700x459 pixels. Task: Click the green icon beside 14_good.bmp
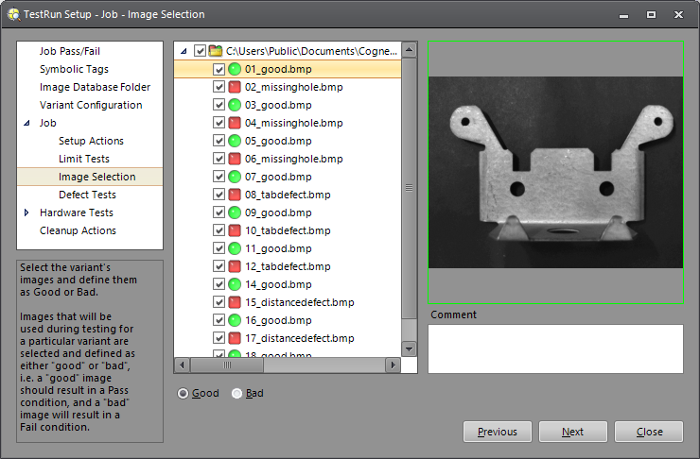[x=235, y=284]
